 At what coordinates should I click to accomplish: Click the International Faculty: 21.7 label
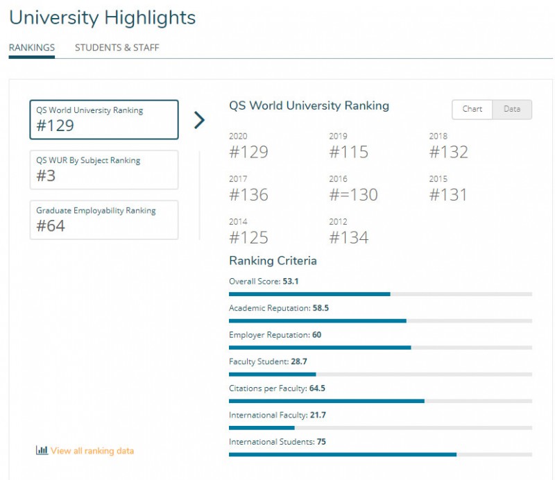[277, 415]
